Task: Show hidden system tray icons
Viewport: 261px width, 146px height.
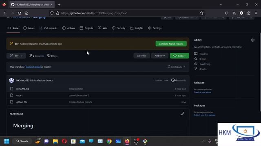Action: pos(203,141)
